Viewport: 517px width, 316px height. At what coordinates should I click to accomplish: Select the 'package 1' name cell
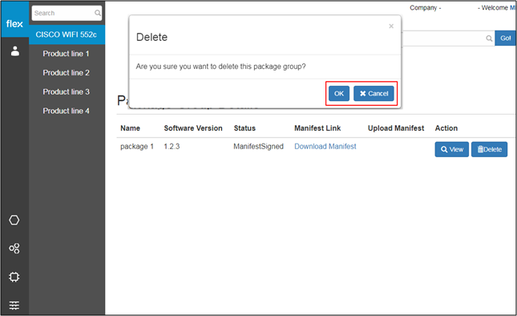point(137,147)
